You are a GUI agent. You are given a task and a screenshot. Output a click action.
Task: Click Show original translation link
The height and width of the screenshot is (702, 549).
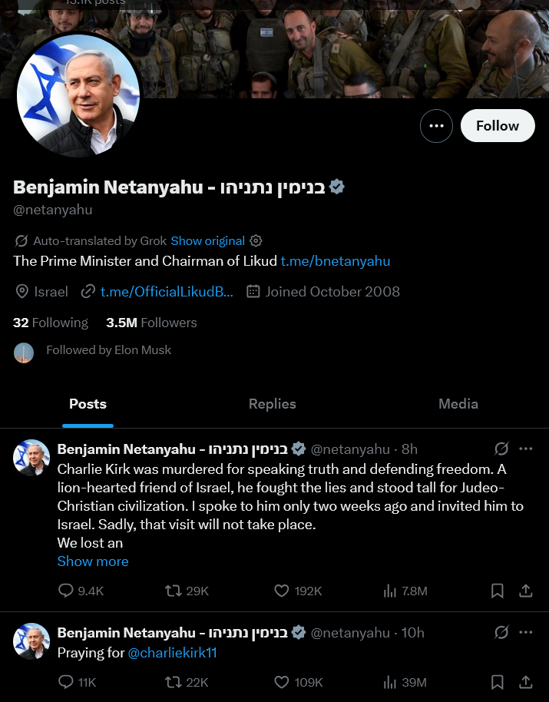(208, 241)
